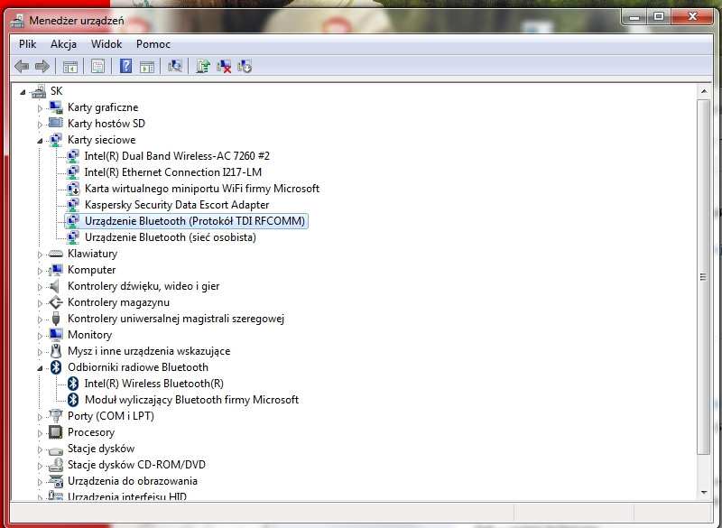The height and width of the screenshot is (528, 722).
Task: Click the camera icon for Urządzenia do obrazowania
Action: click(x=56, y=481)
